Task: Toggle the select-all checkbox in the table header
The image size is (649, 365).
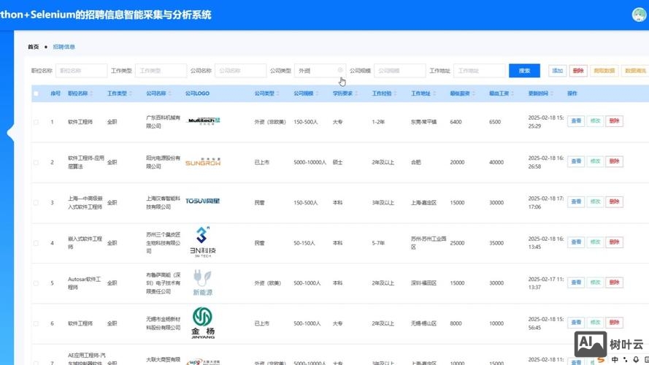Action: click(36, 93)
